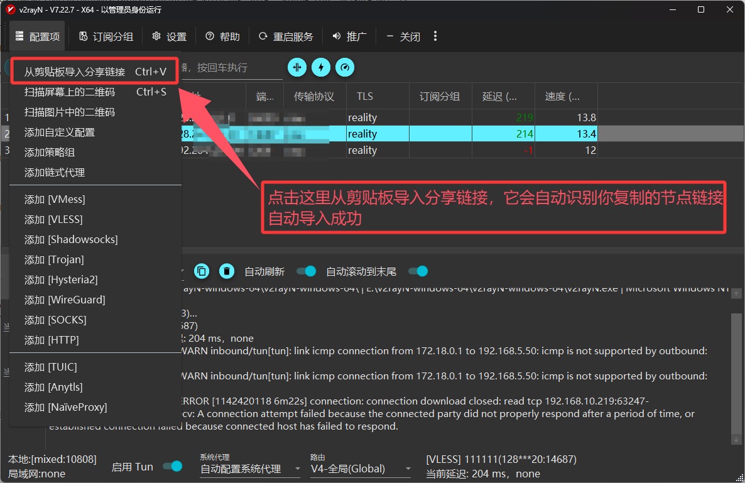Viewport: 745px width, 483px height.
Task: Click the lightning bolt round icon
Action: pos(321,67)
